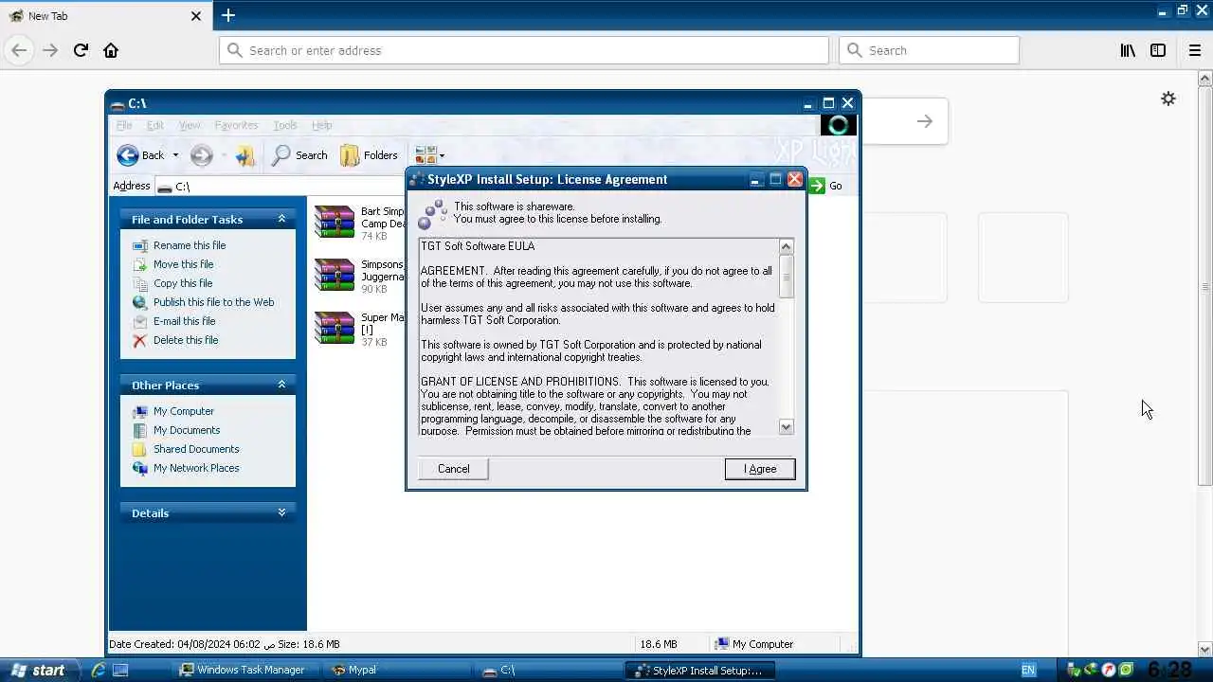Expand the Details panel
This screenshot has height=682, width=1213.
pyautogui.click(x=281, y=512)
